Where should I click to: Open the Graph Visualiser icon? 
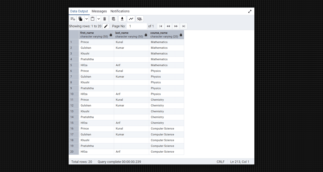coord(131,19)
